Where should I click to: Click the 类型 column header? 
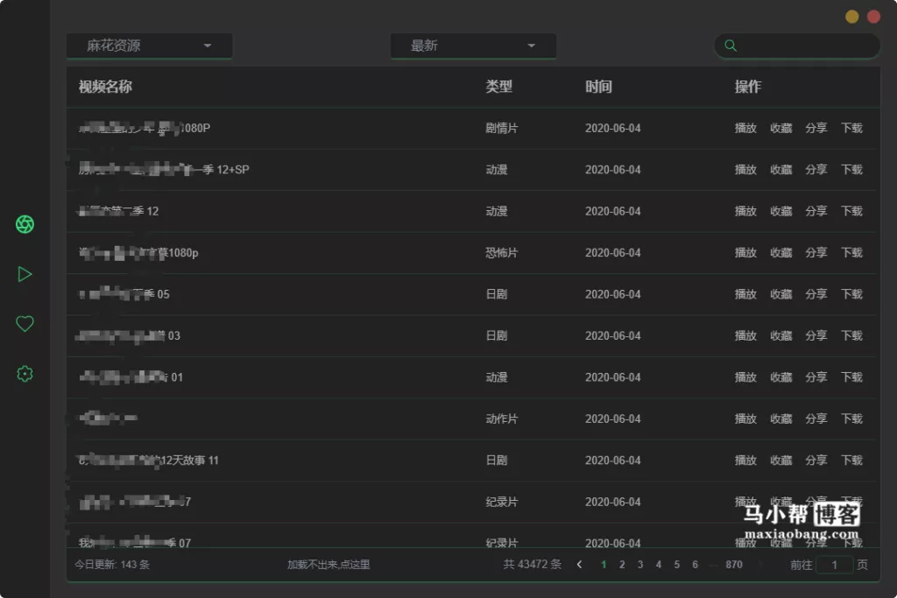coord(498,87)
